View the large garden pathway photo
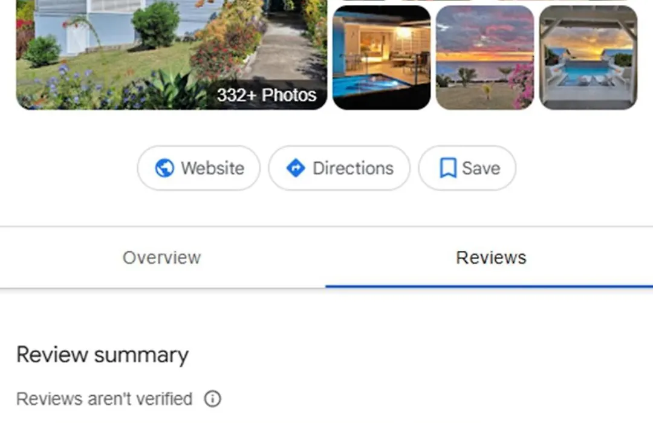The height and width of the screenshot is (423, 653). click(x=172, y=54)
